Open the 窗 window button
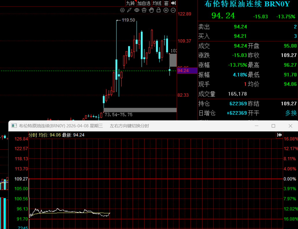The width and height of the screenshot is (298, 229). point(166,3)
